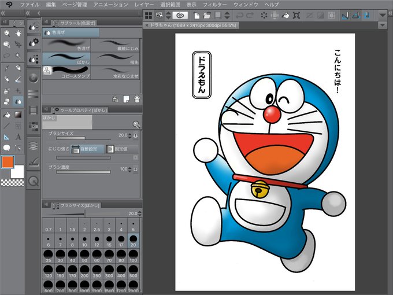The width and height of the screenshot is (393, 295).
Task: Choose the 指先 sub tool
Action: point(115,59)
